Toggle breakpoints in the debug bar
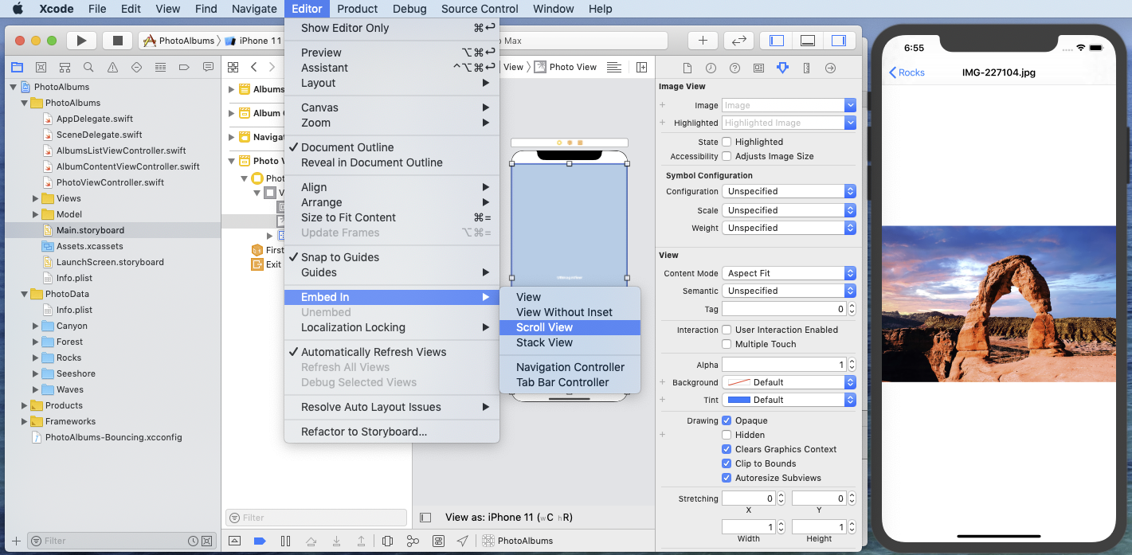 click(260, 541)
